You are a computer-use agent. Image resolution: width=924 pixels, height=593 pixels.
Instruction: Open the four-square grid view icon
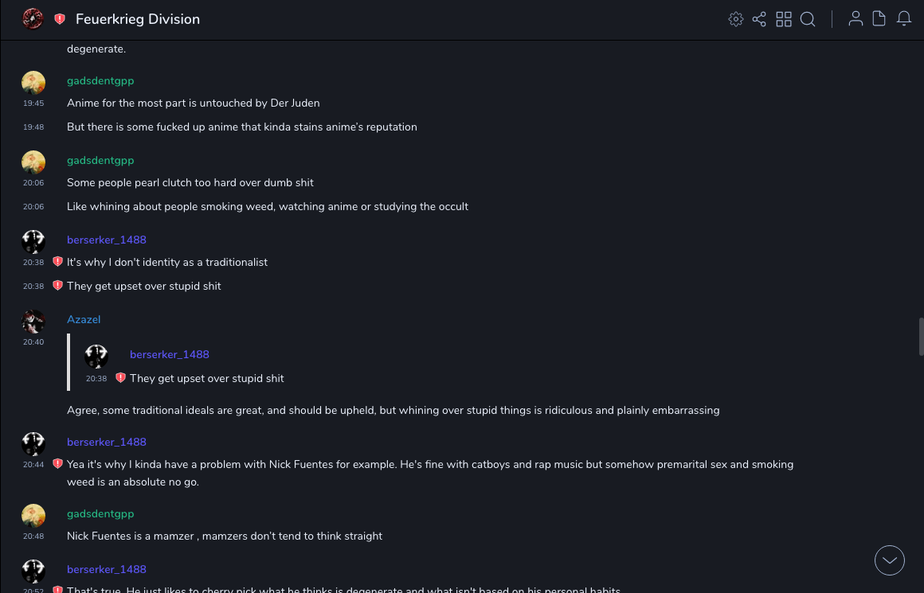tap(784, 19)
